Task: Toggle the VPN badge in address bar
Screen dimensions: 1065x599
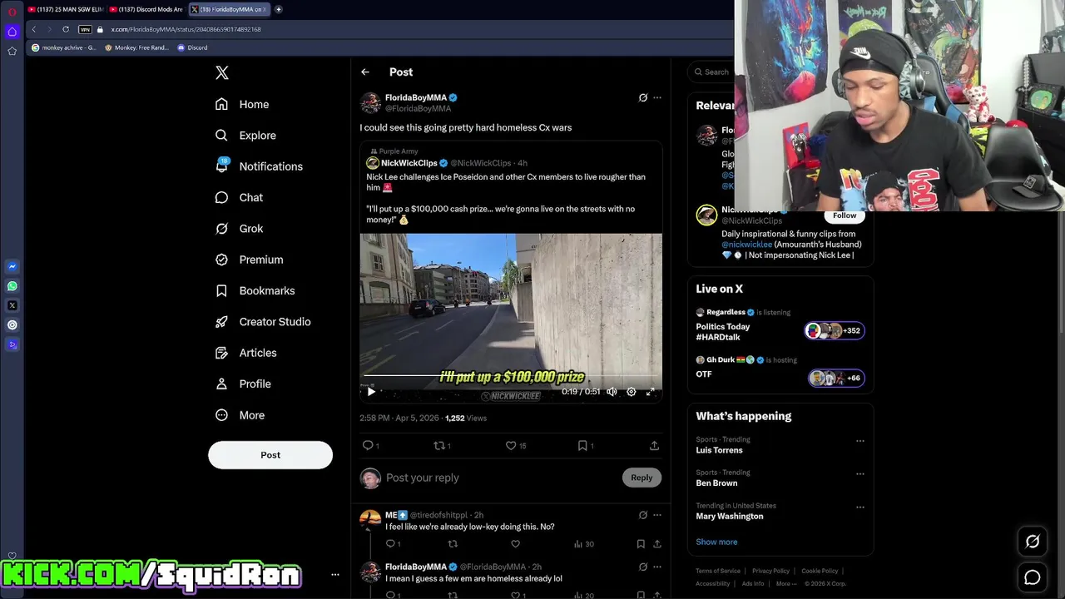Action: (x=85, y=29)
